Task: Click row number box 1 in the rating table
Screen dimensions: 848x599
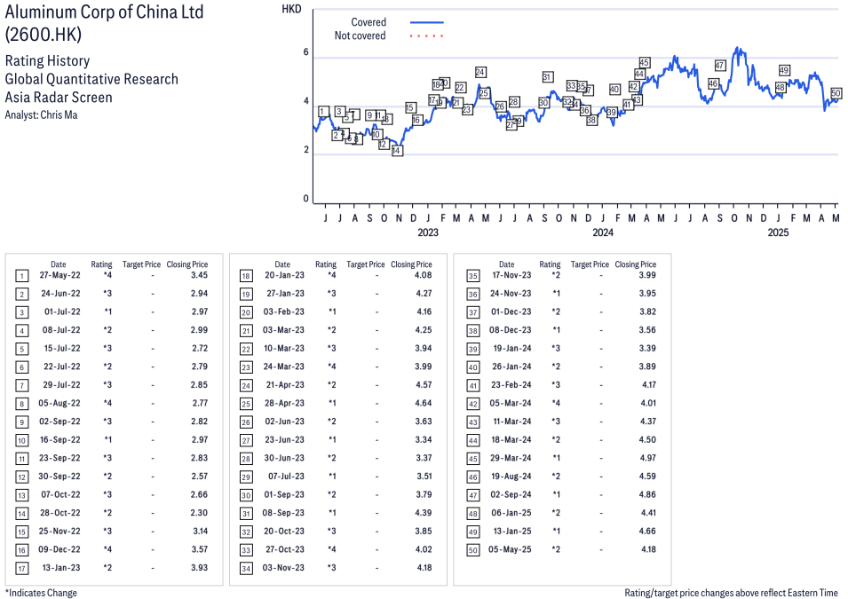Action: pyautogui.click(x=21, y=276)
